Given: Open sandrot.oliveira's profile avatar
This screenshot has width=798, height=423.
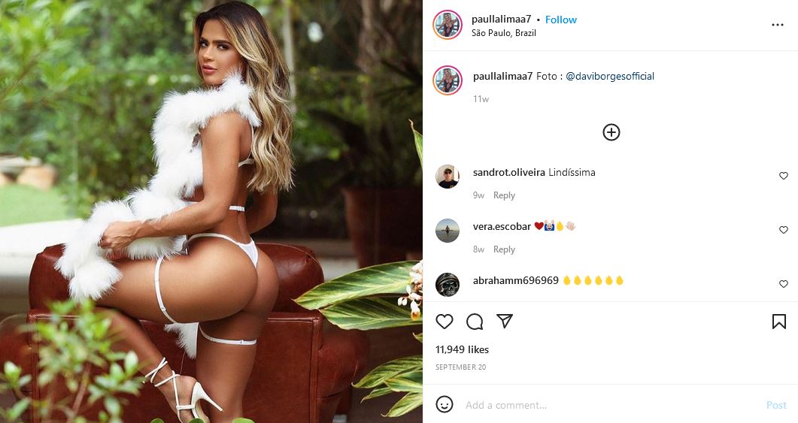Looking at the screenshot, I should 448,177.
